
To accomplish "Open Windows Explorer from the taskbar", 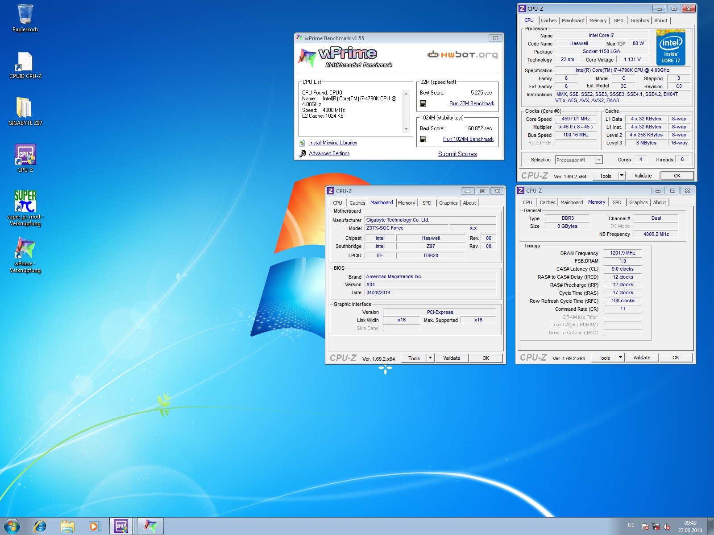I will tap(67, 526).
